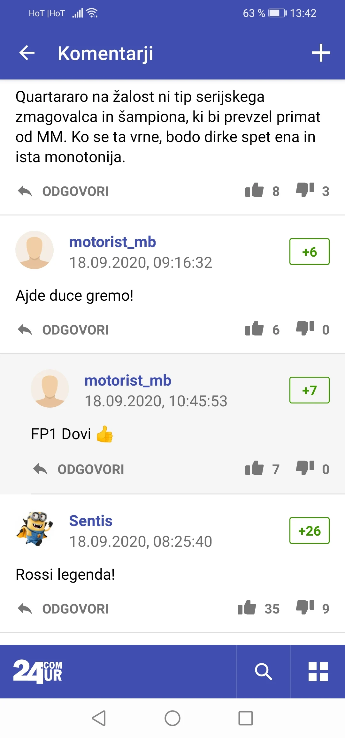Like the Quartararo comment
This screenshot has width=345, height=738.
coord(254,191)
